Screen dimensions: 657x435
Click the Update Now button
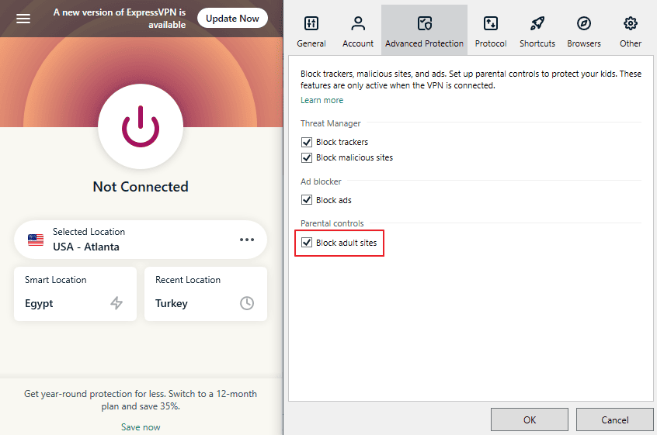[232, 19]
